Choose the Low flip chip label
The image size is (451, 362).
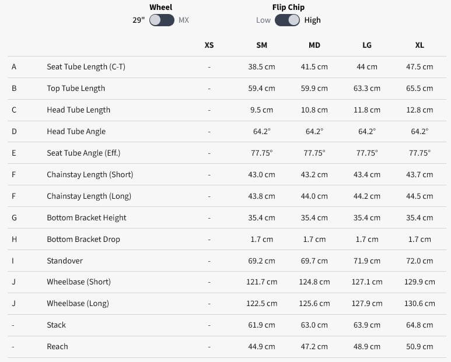pyautogui.click(x=263, y=20)
